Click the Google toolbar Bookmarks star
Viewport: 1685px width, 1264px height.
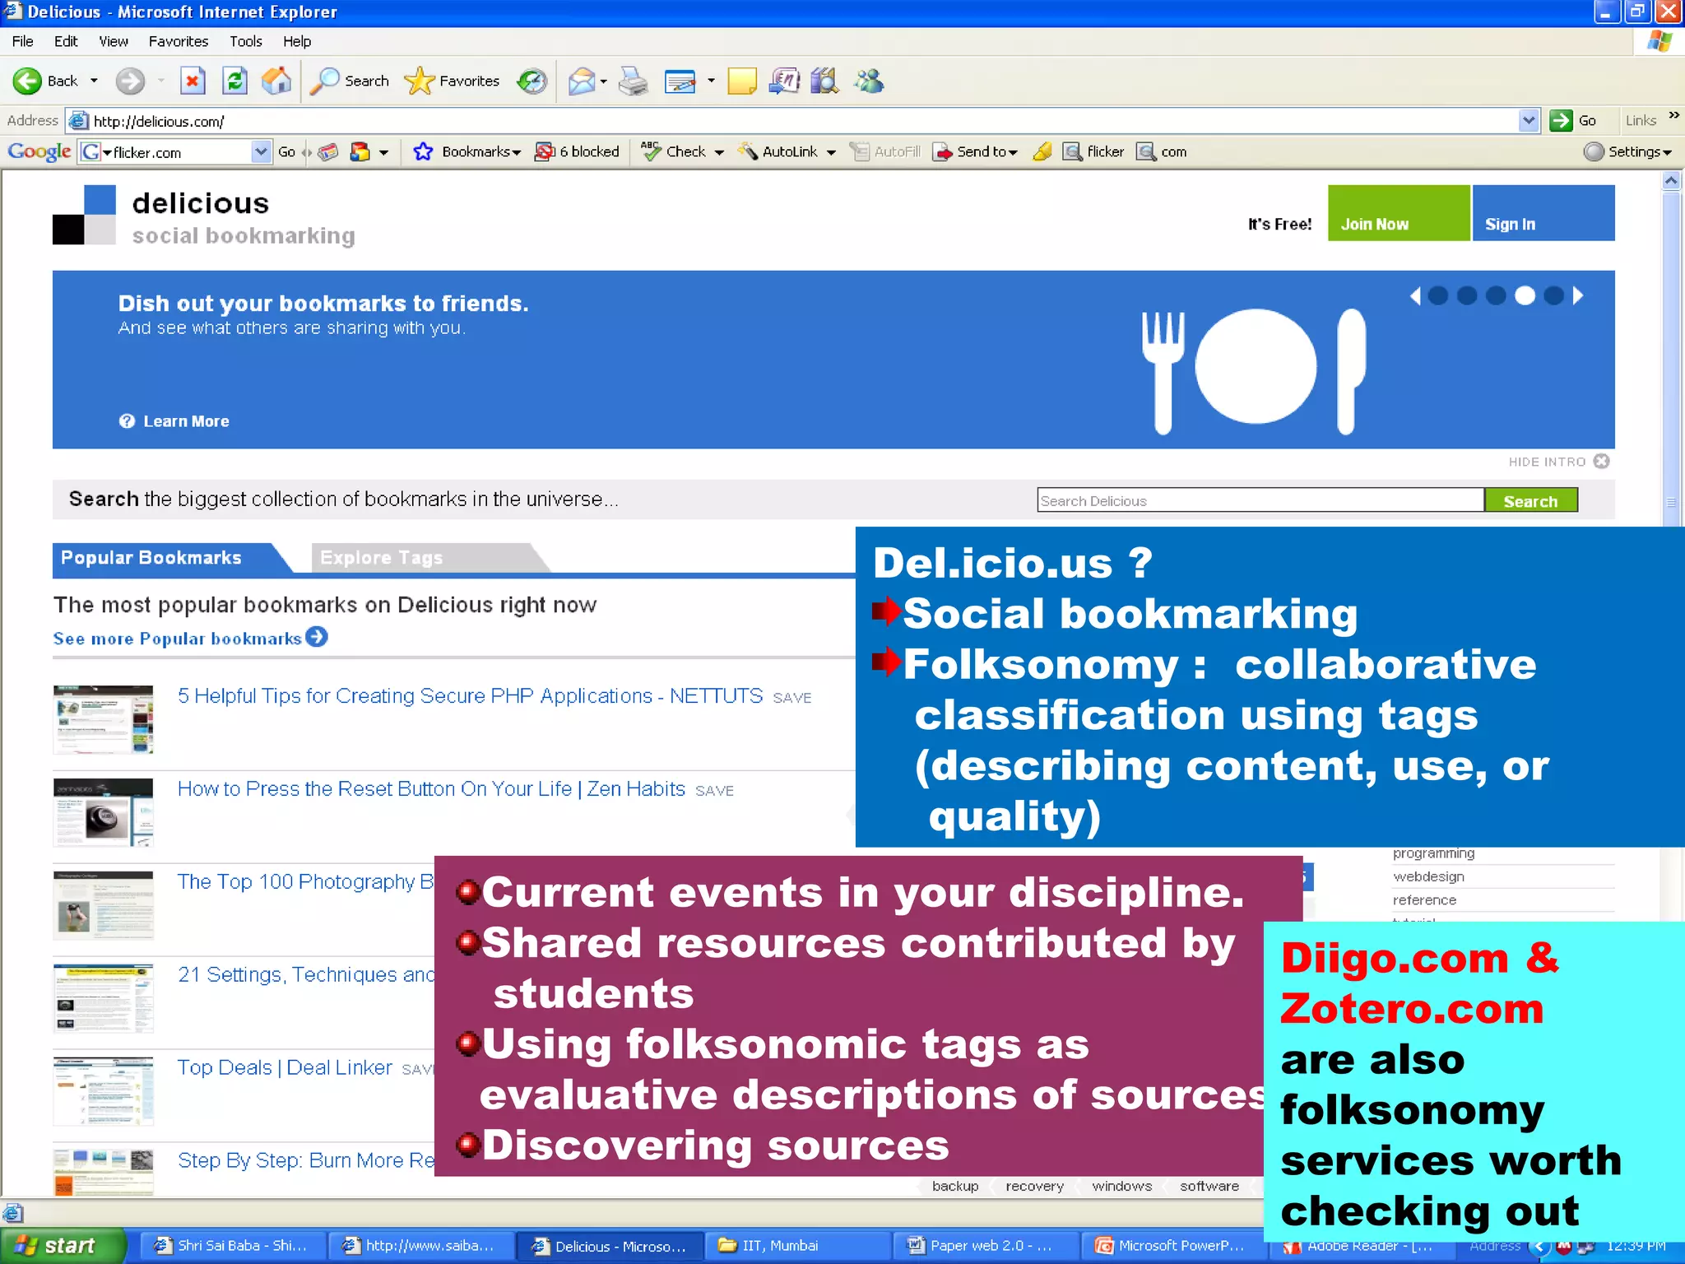point(423,151)
